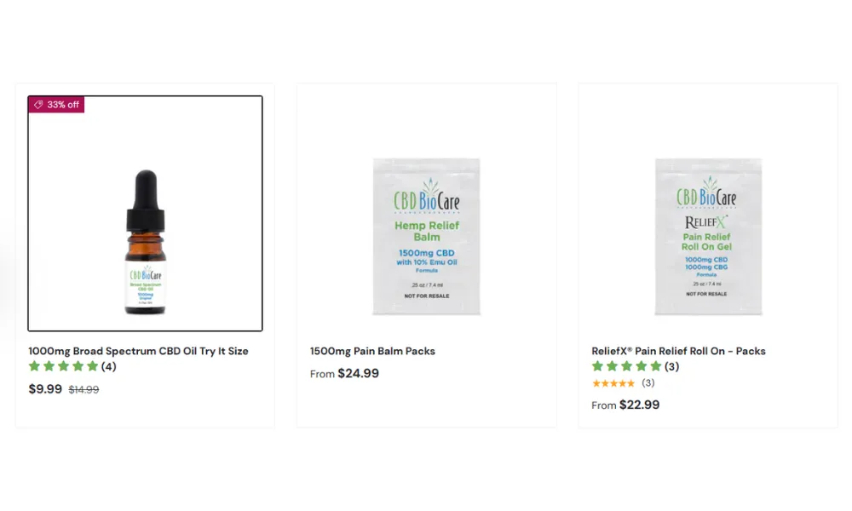The image size is (852, 511).
Task: Click the Hemp Relief Balm sachet image
Action: (x=426, y=238)
